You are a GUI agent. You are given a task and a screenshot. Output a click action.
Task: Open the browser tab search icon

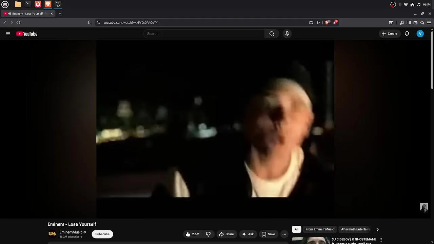click(x=391, y=23)
